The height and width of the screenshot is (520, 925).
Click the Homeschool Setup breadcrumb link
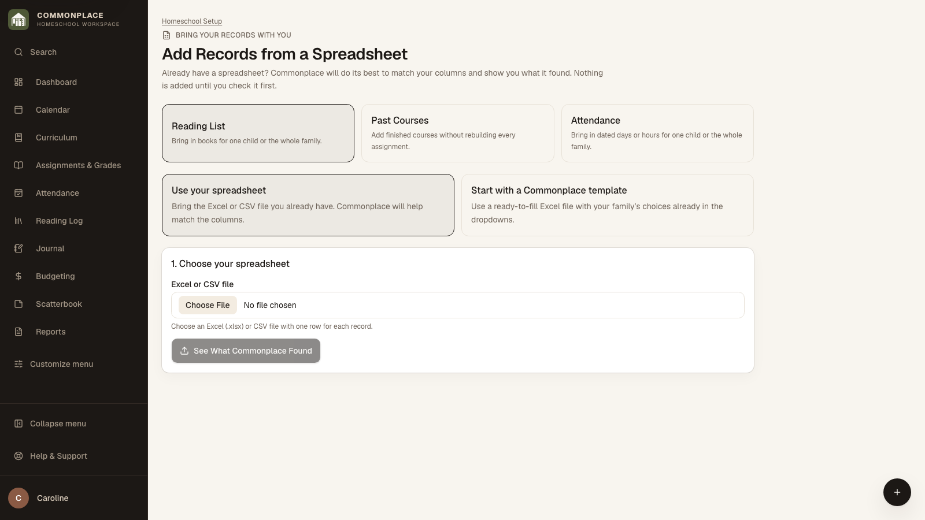192,21
